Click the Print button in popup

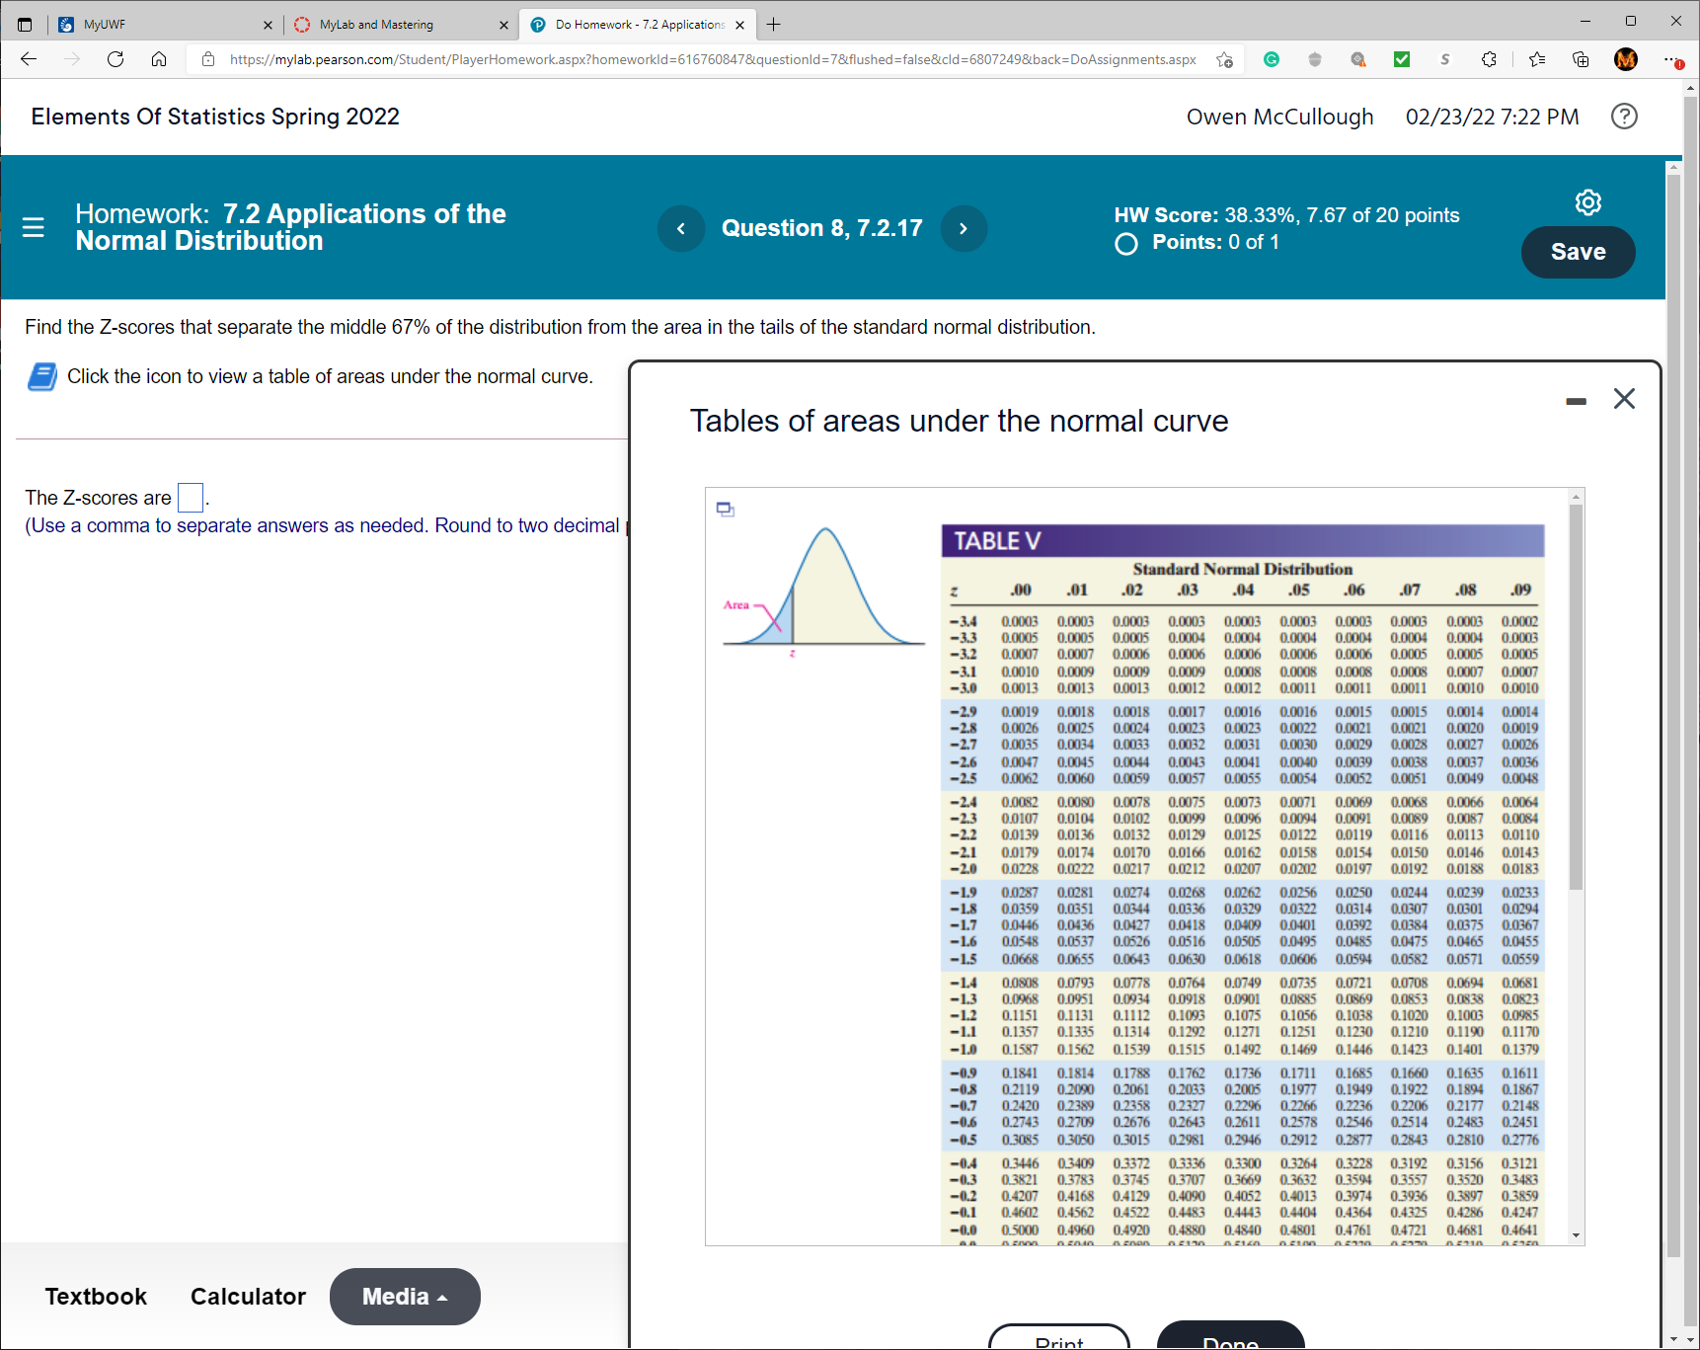1059,1338
